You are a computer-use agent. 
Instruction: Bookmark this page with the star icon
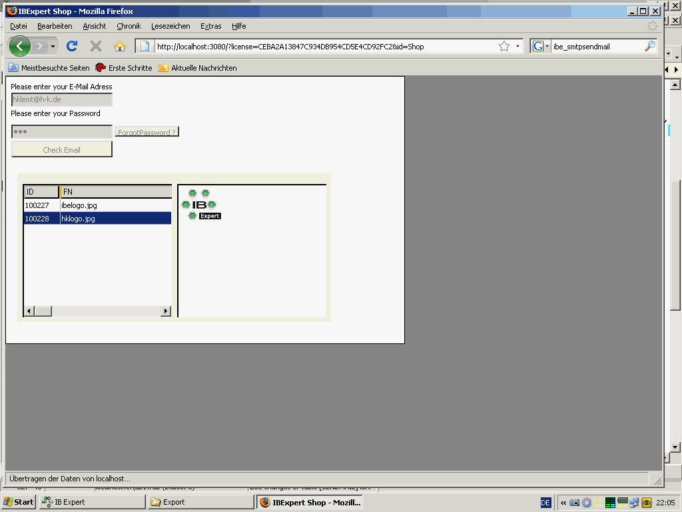click(504, 46)
